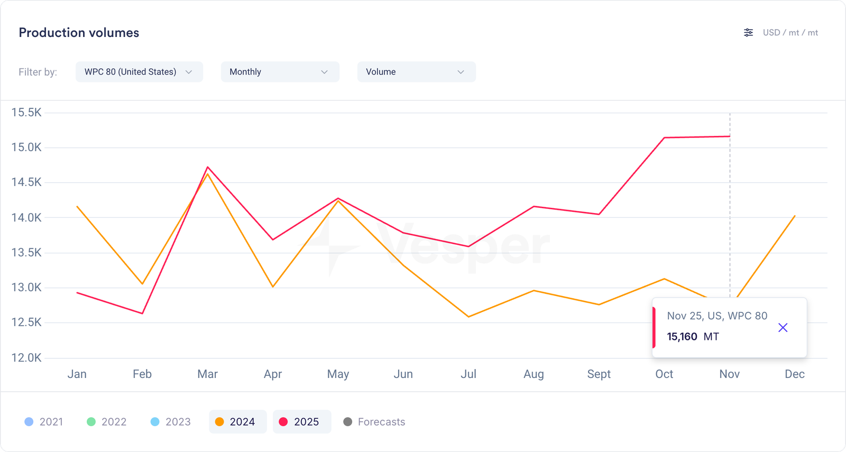
Task: Click the chevron in the Monthly filter
Action: [x=325, y=72]
